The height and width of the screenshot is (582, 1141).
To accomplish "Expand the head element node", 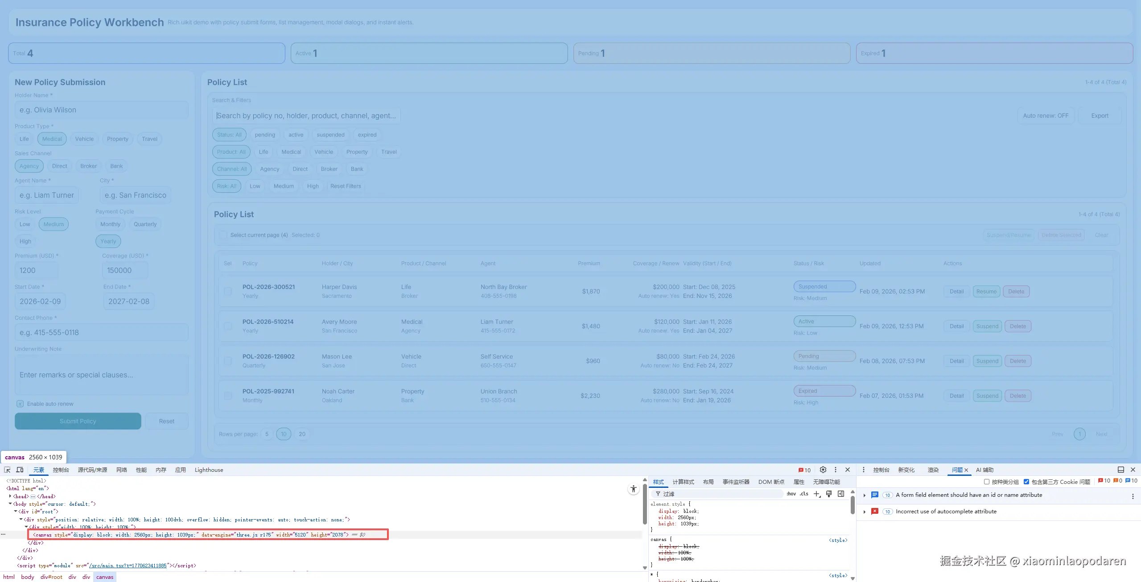I will click(10, 496).
